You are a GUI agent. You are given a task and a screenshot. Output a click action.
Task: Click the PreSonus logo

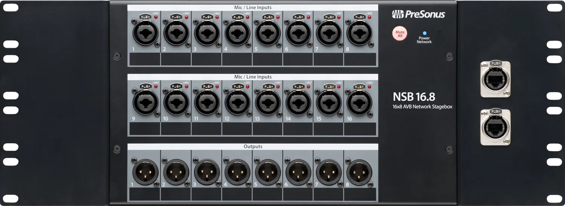pyautogui.click(x=418, y=14)
